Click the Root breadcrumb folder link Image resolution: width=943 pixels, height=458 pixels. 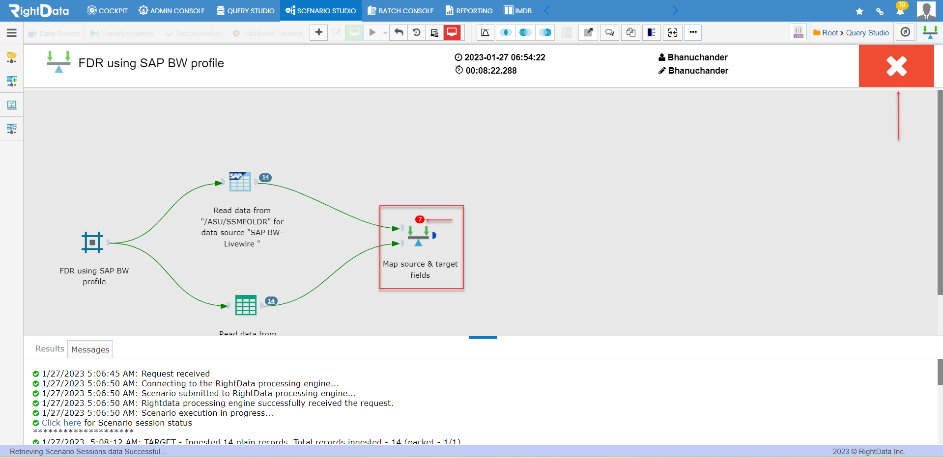(x=826, y=33)
